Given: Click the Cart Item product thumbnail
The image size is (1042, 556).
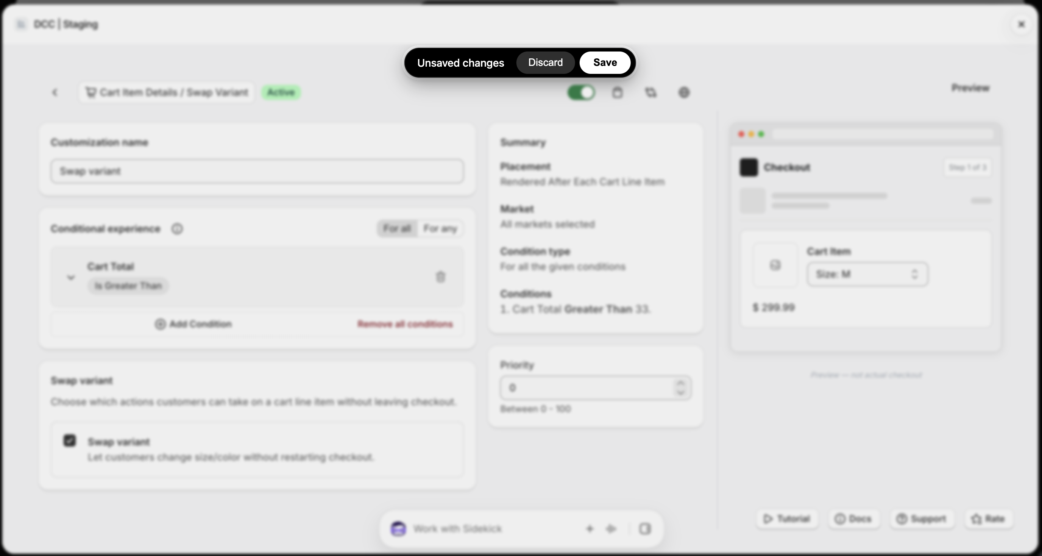Looking at the screenshot, I should click(775, 266).
